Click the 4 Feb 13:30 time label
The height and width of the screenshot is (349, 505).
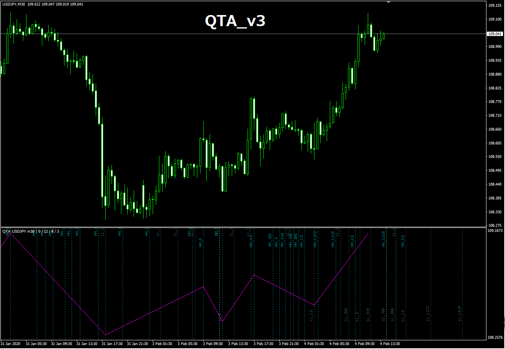click(x=390, y=344)
